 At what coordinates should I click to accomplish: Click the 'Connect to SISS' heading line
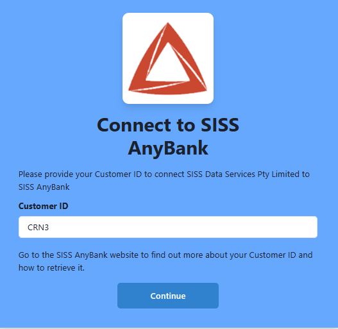coord(168,125)
